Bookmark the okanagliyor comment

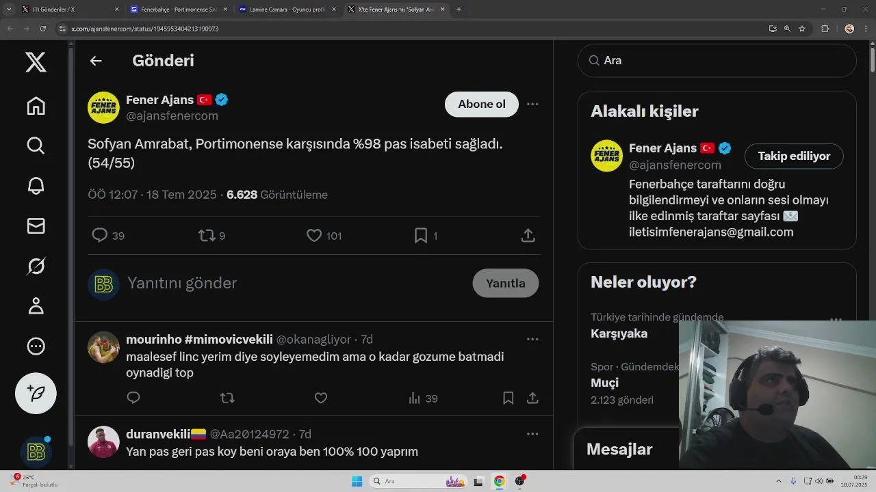tap(508, 398)
